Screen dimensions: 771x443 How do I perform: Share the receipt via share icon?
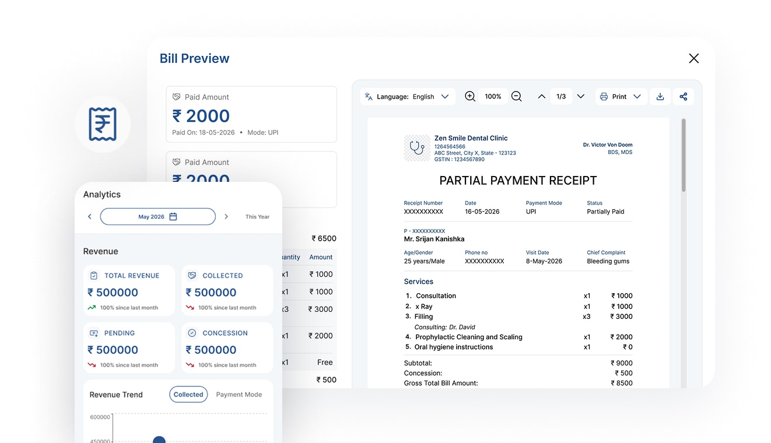(x=684, y=97)
